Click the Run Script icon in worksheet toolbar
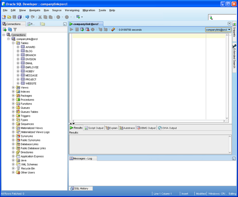 [x=77, y=30]
